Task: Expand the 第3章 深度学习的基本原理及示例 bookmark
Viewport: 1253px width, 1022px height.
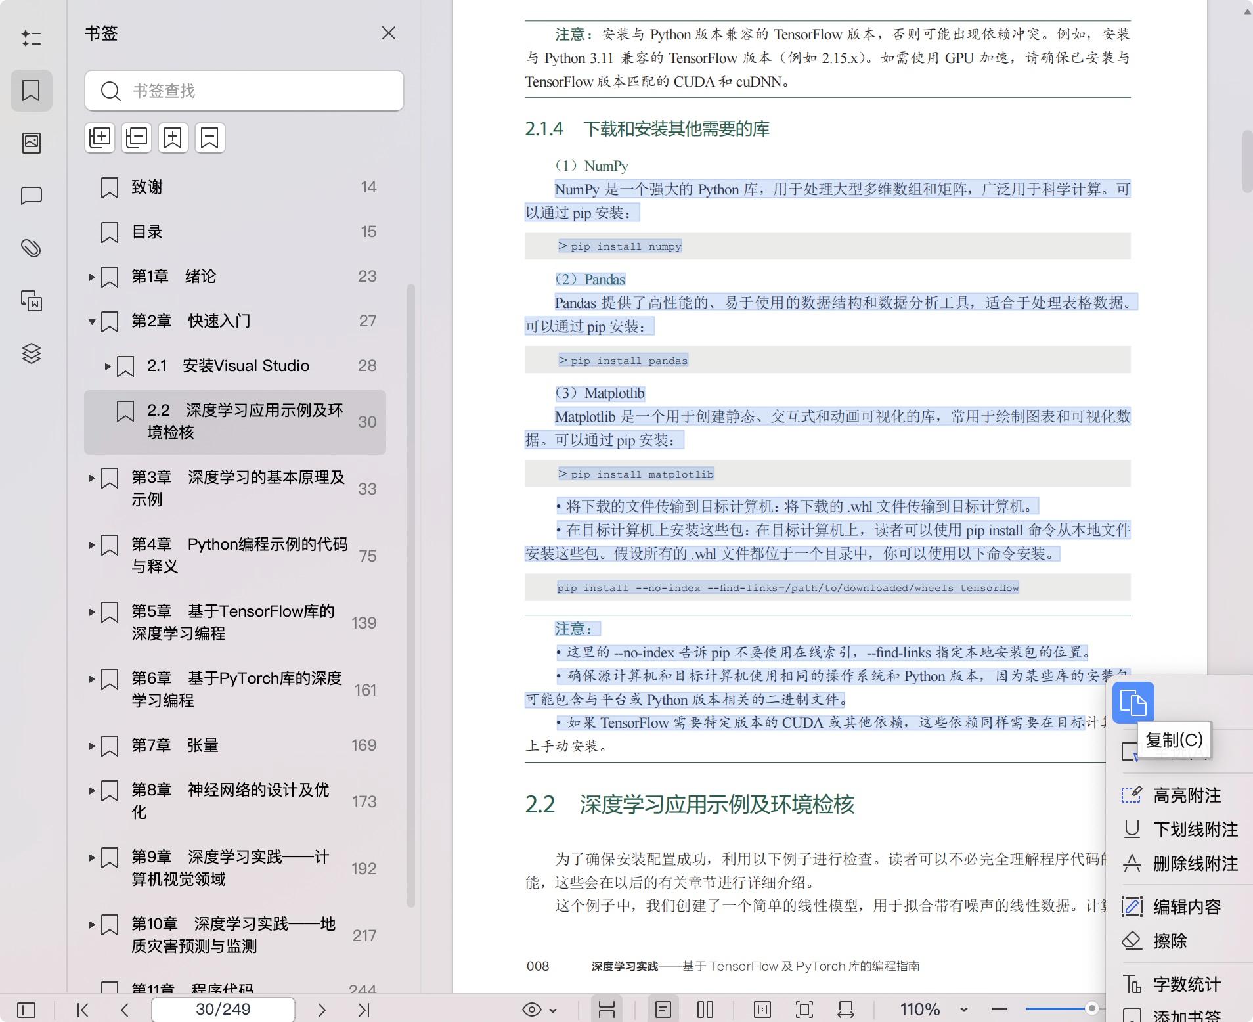Action: pos(92,478)
